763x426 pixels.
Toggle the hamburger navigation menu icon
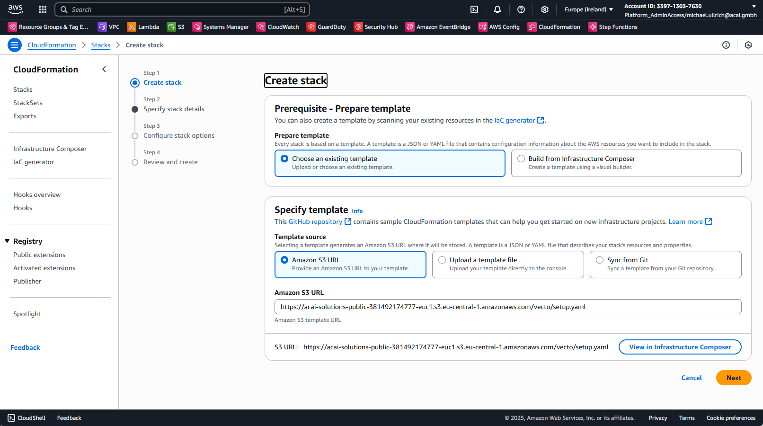pyautogui.click(x=15, y=45)
